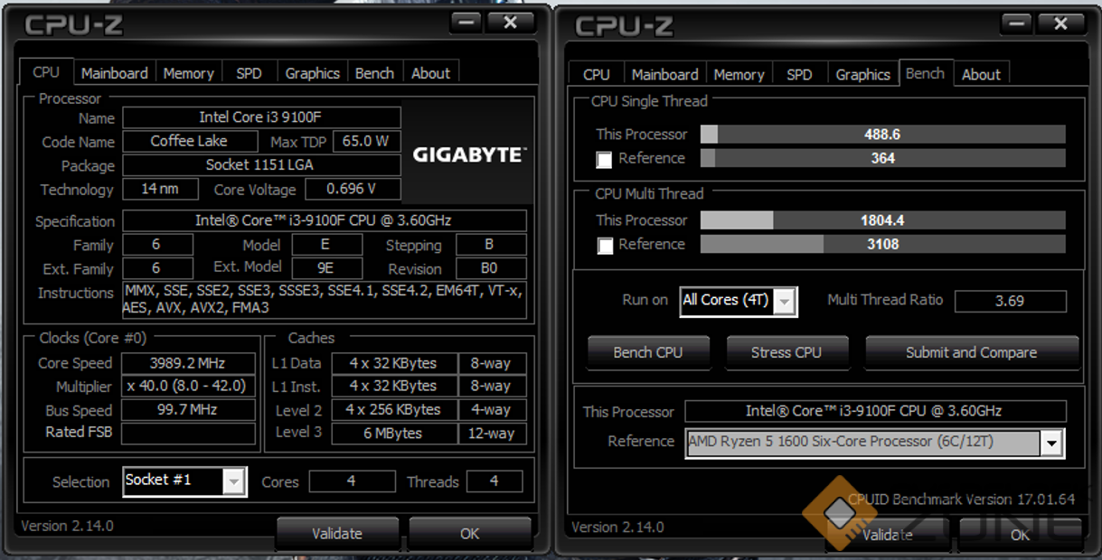Expand the Reference processor AMD Ryzen dropdown
1102x560 pixels.
click(873, 443)
